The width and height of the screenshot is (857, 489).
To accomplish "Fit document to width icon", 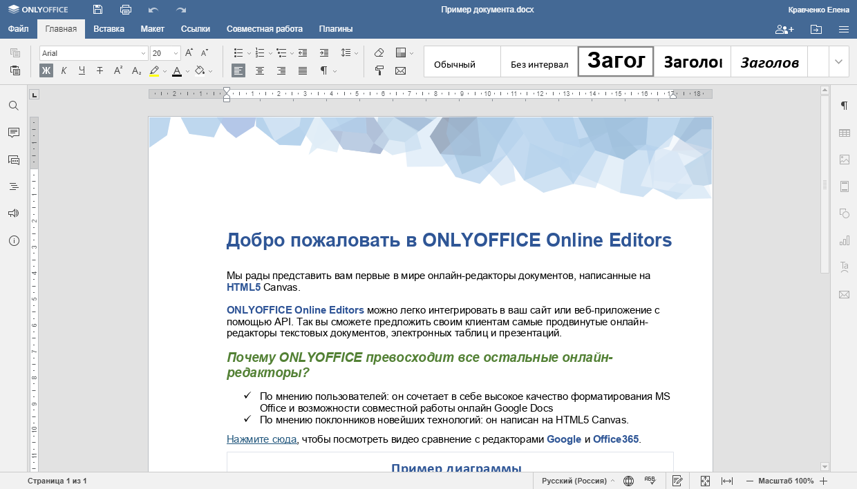I will point(726,481).
